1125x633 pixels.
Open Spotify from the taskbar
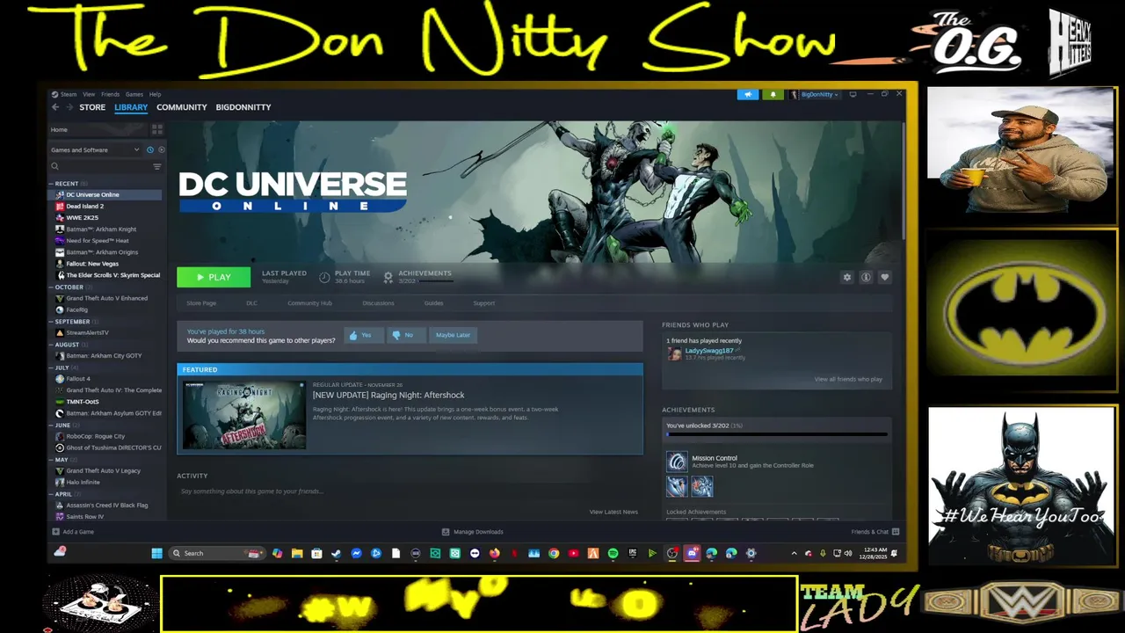click(x=613, y=553)
